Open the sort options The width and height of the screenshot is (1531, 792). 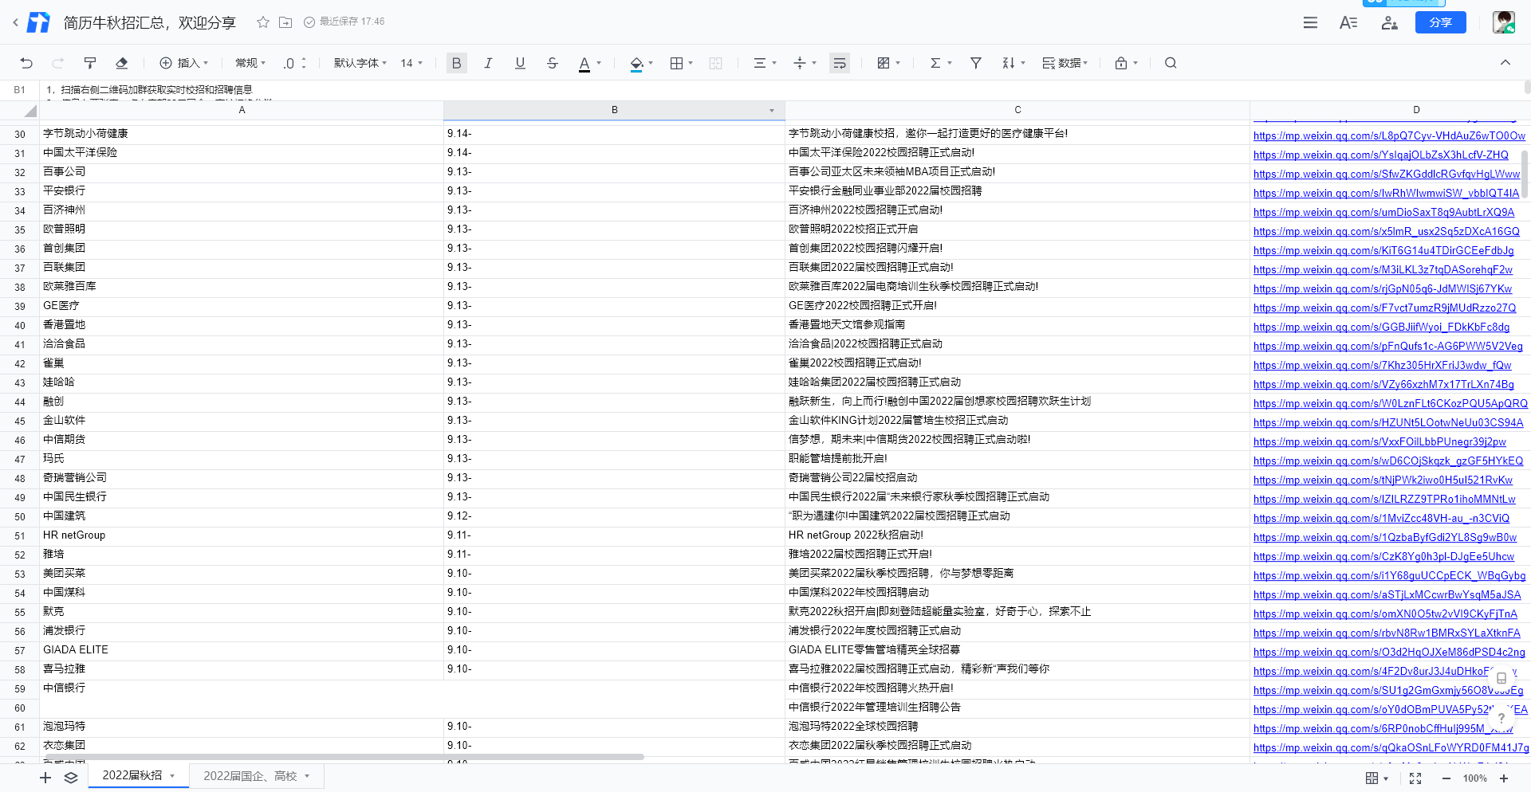point(1013,63)
